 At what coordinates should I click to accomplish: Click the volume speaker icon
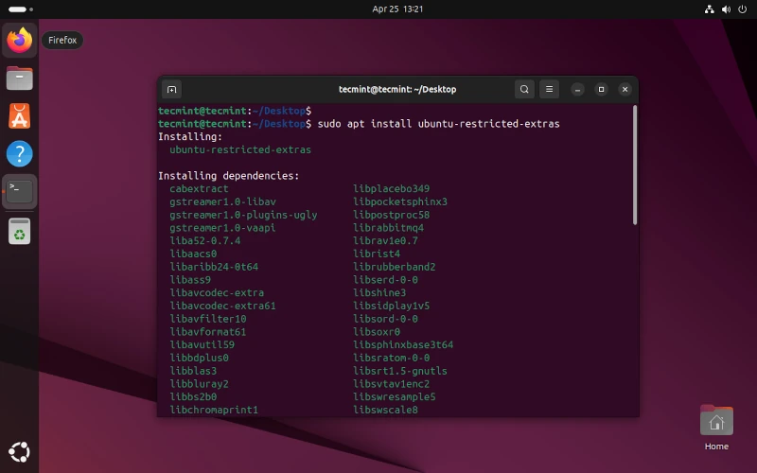tap(725, 9)
